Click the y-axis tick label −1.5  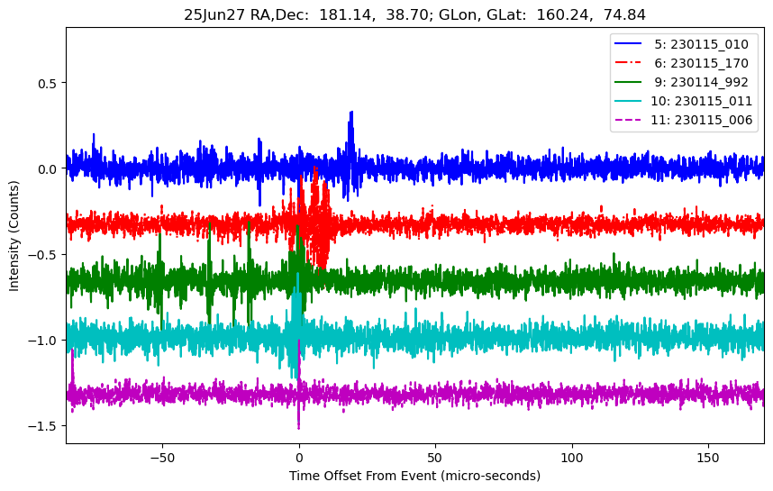[x=44, y=426]
